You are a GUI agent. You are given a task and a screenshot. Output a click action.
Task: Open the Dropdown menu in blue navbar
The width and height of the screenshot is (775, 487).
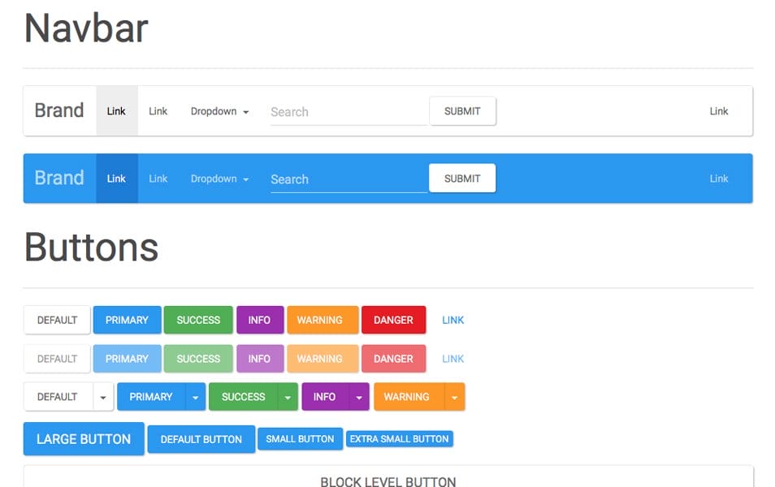pos(219,179)
